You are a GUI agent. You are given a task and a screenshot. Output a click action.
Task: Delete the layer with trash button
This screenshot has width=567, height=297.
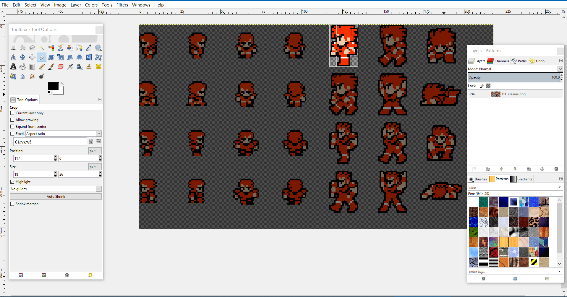556,169
